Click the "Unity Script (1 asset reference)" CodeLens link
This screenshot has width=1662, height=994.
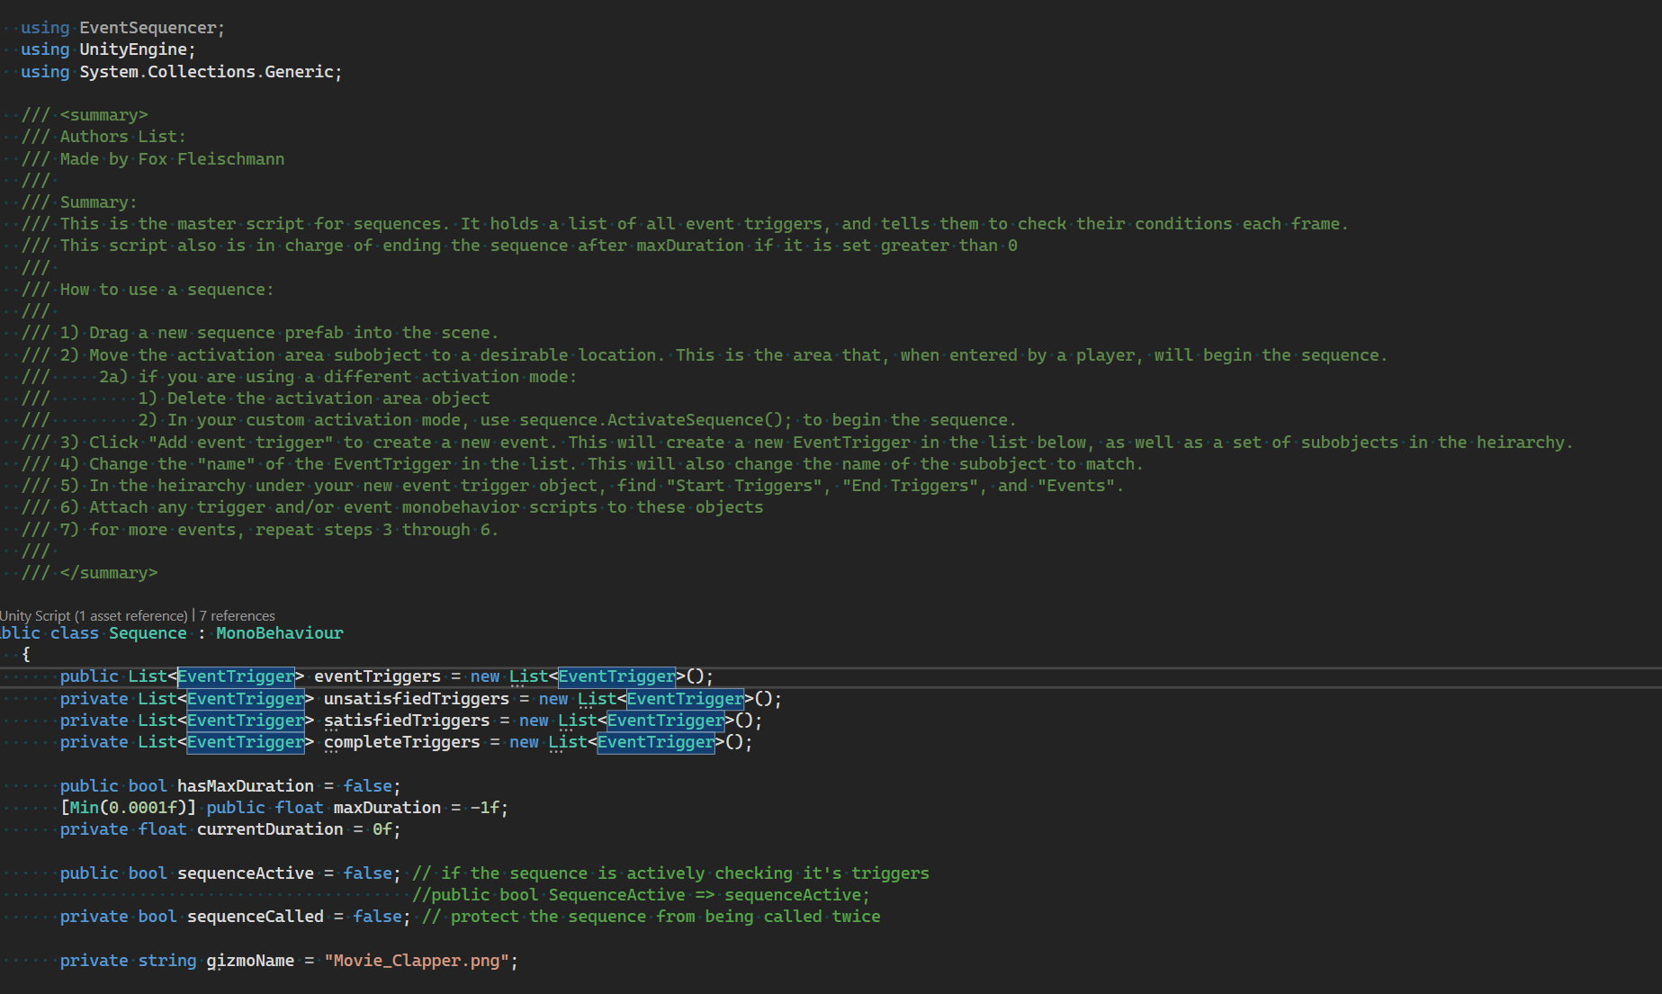pyautogui.click(x=90, y=615)
